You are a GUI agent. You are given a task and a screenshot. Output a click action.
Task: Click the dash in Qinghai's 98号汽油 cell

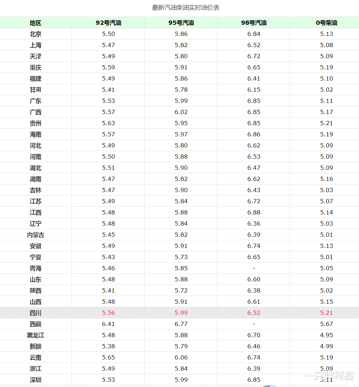[x=253, y=268]
